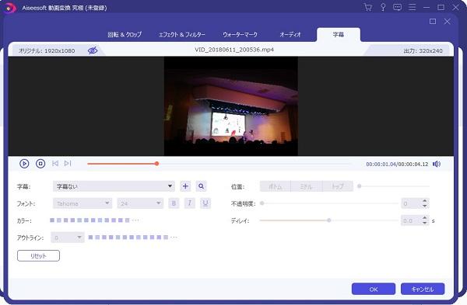Click the video preview thumbnail
467x305 pixels.
(231, 106)
